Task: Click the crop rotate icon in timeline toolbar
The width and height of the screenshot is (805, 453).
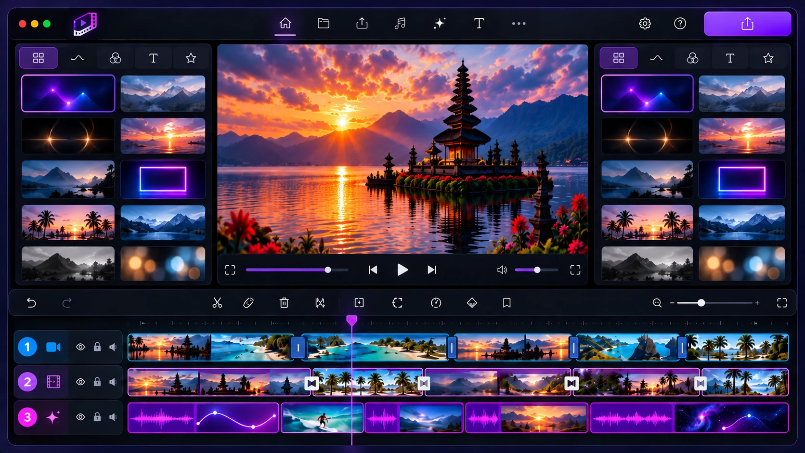Action: coord(397,303)
